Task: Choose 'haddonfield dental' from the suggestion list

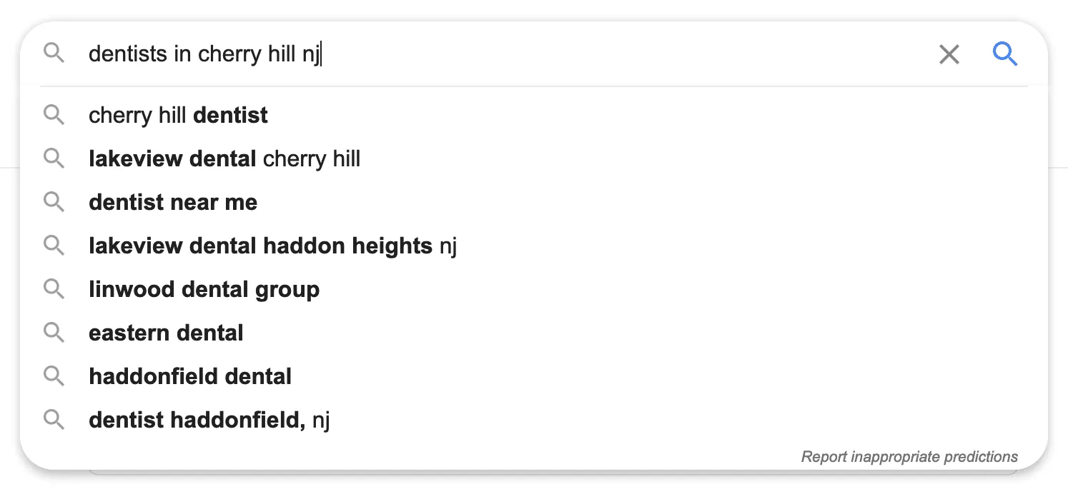Action: (x=189, y=376)
